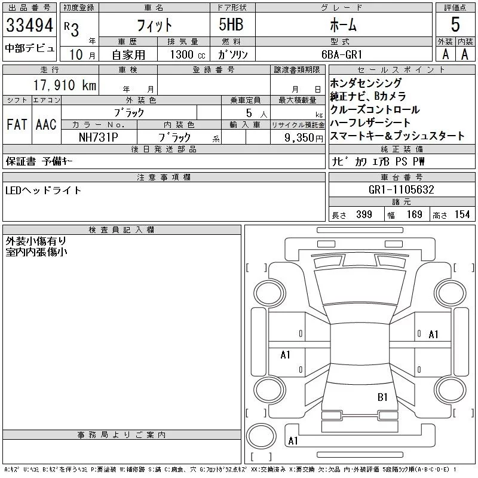Click the equipment list ナビ カワ エアB PS PW
This screenshot has width=478, height=478.
point(378,161)
